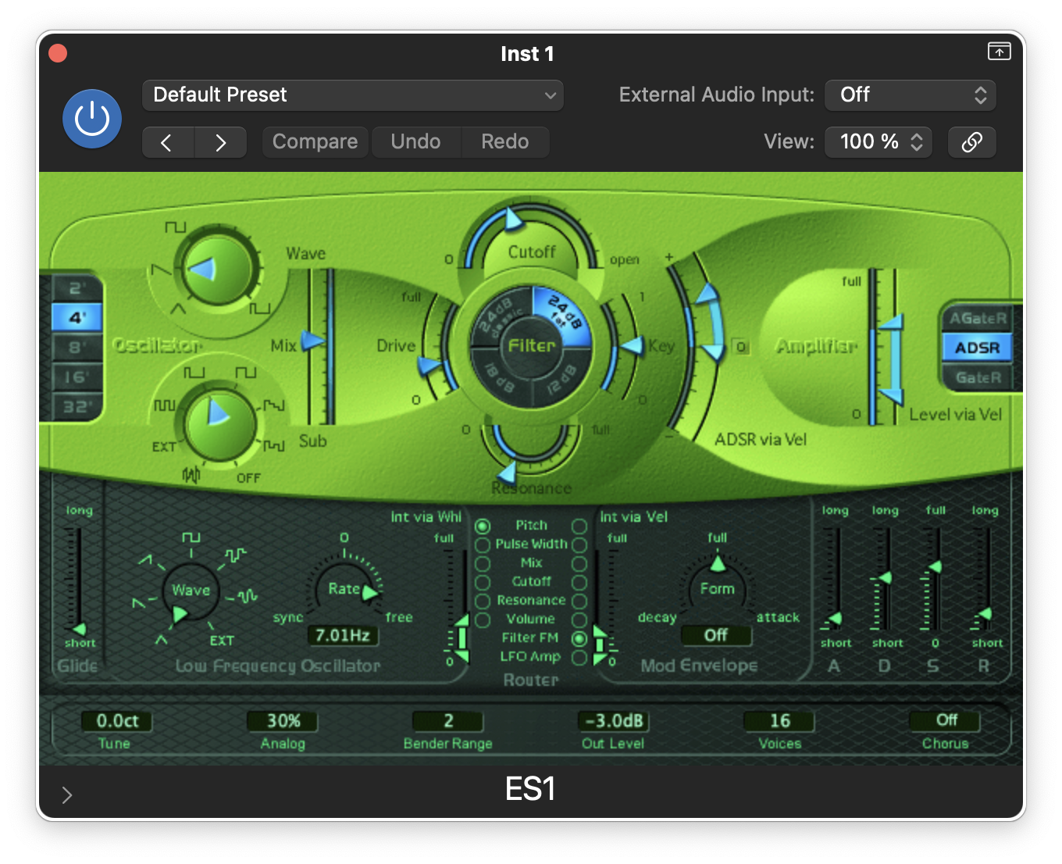Load the next preset arrow

tap(220, 142)
